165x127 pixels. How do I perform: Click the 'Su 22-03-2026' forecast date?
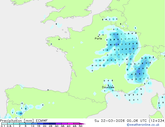(x=110, y=121)
